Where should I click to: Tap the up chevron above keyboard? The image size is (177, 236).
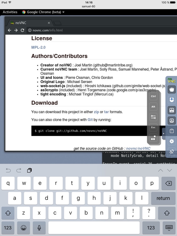pyautogui.click(x=161, y=170)
